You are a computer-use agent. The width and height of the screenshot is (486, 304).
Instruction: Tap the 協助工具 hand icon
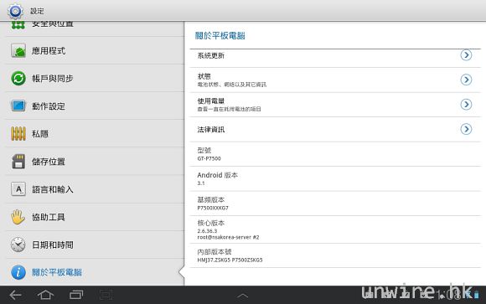click(18, 217)
